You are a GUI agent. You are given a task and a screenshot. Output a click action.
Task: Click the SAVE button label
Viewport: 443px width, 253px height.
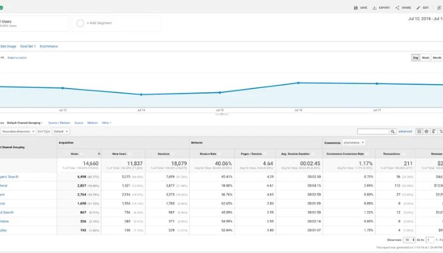pos(364,8)
